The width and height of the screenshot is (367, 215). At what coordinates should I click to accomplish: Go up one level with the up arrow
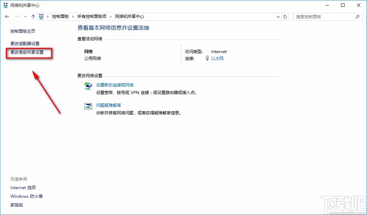pos(33,16)
